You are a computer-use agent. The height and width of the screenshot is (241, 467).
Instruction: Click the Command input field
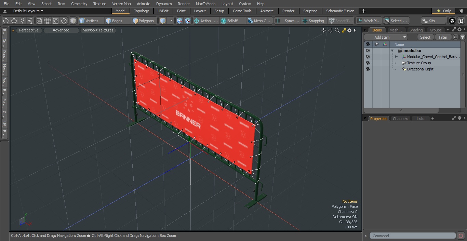413,236
